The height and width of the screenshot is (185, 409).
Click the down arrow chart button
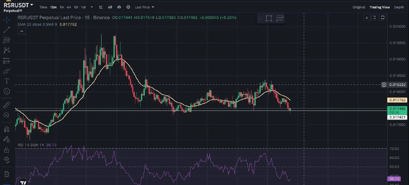(x=367, y=17)
